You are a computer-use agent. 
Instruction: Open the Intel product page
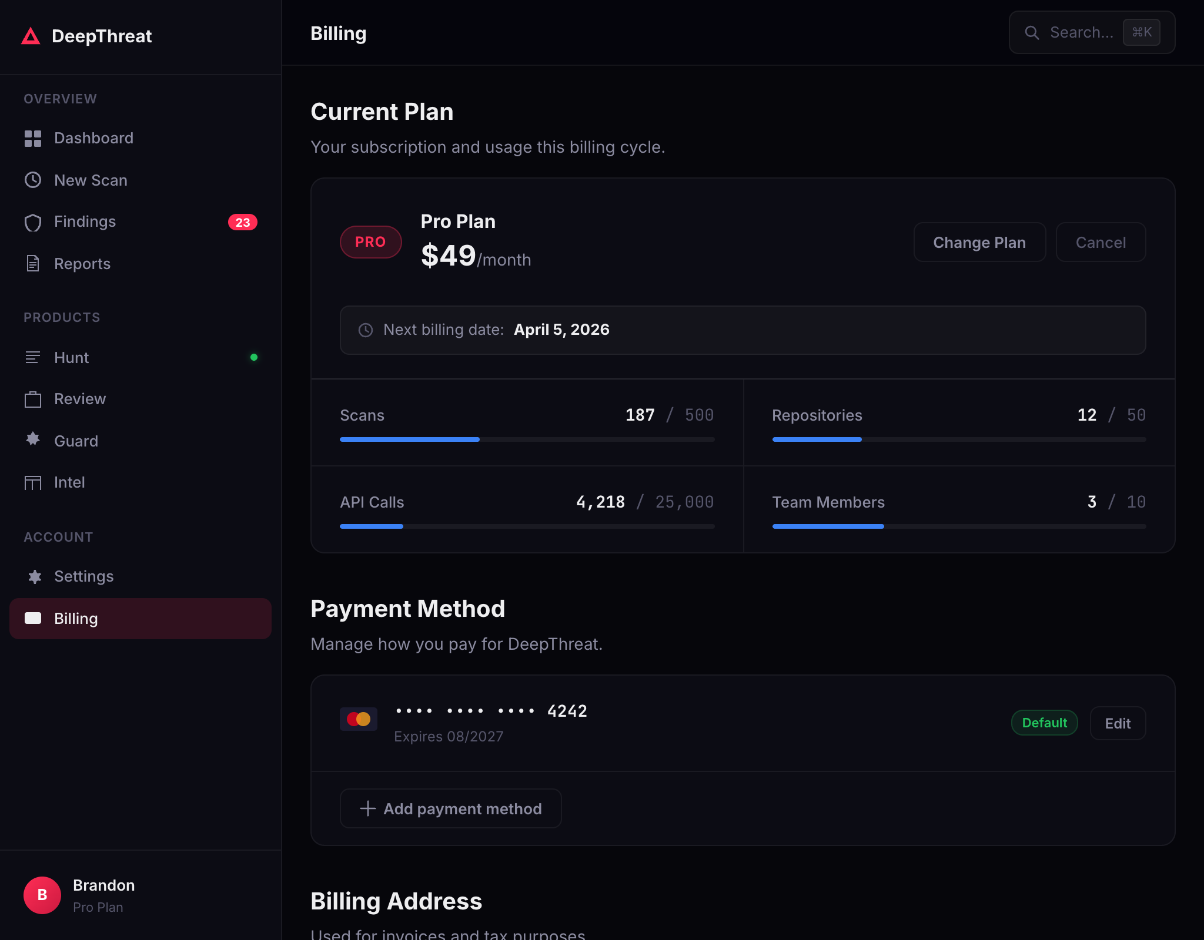point(69,482)
